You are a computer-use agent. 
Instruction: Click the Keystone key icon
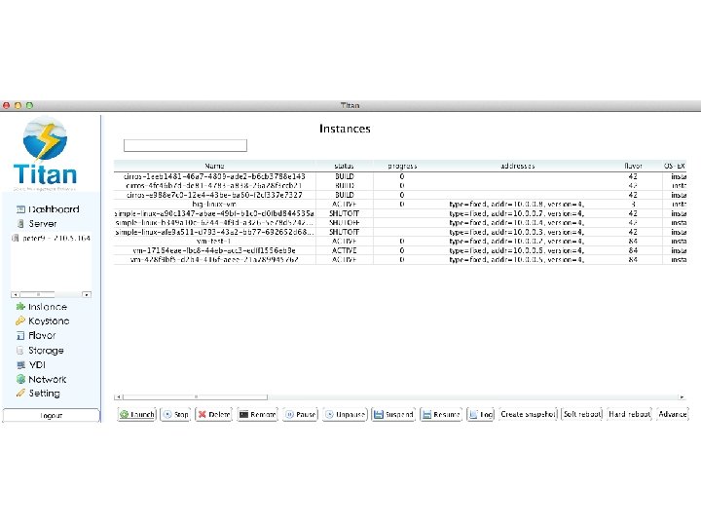click(x=20, y=320)
